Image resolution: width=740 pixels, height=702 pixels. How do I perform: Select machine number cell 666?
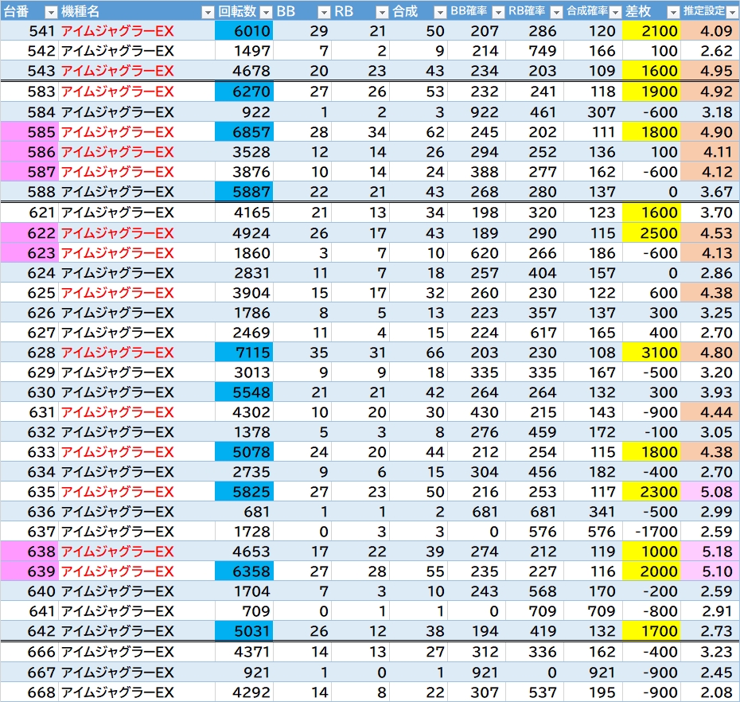[x=29, y=652]
